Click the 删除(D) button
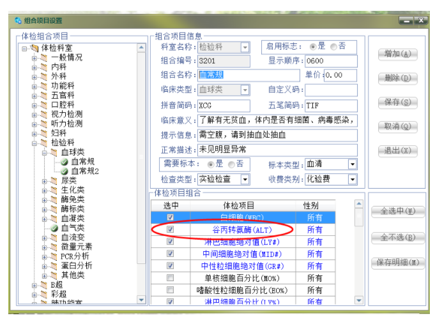Screen dimensions: 435x320 pos(398,78)
